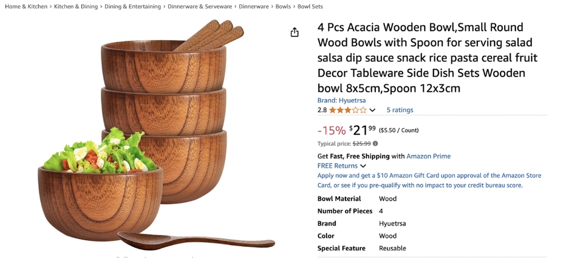Screen dimensions: 583x259
Task: Open the Bowl Sets breadcrumb
Action: (x=310, y=7)
